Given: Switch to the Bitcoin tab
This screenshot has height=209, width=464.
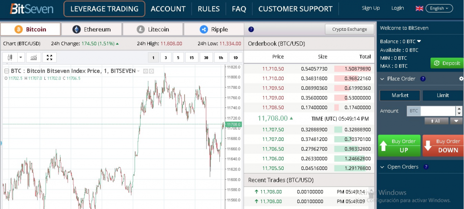Looking at the screenshot, I should click(30, 29).
